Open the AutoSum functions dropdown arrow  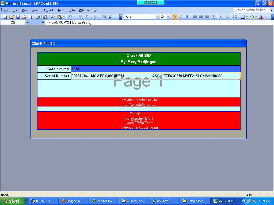click(91, 17)
